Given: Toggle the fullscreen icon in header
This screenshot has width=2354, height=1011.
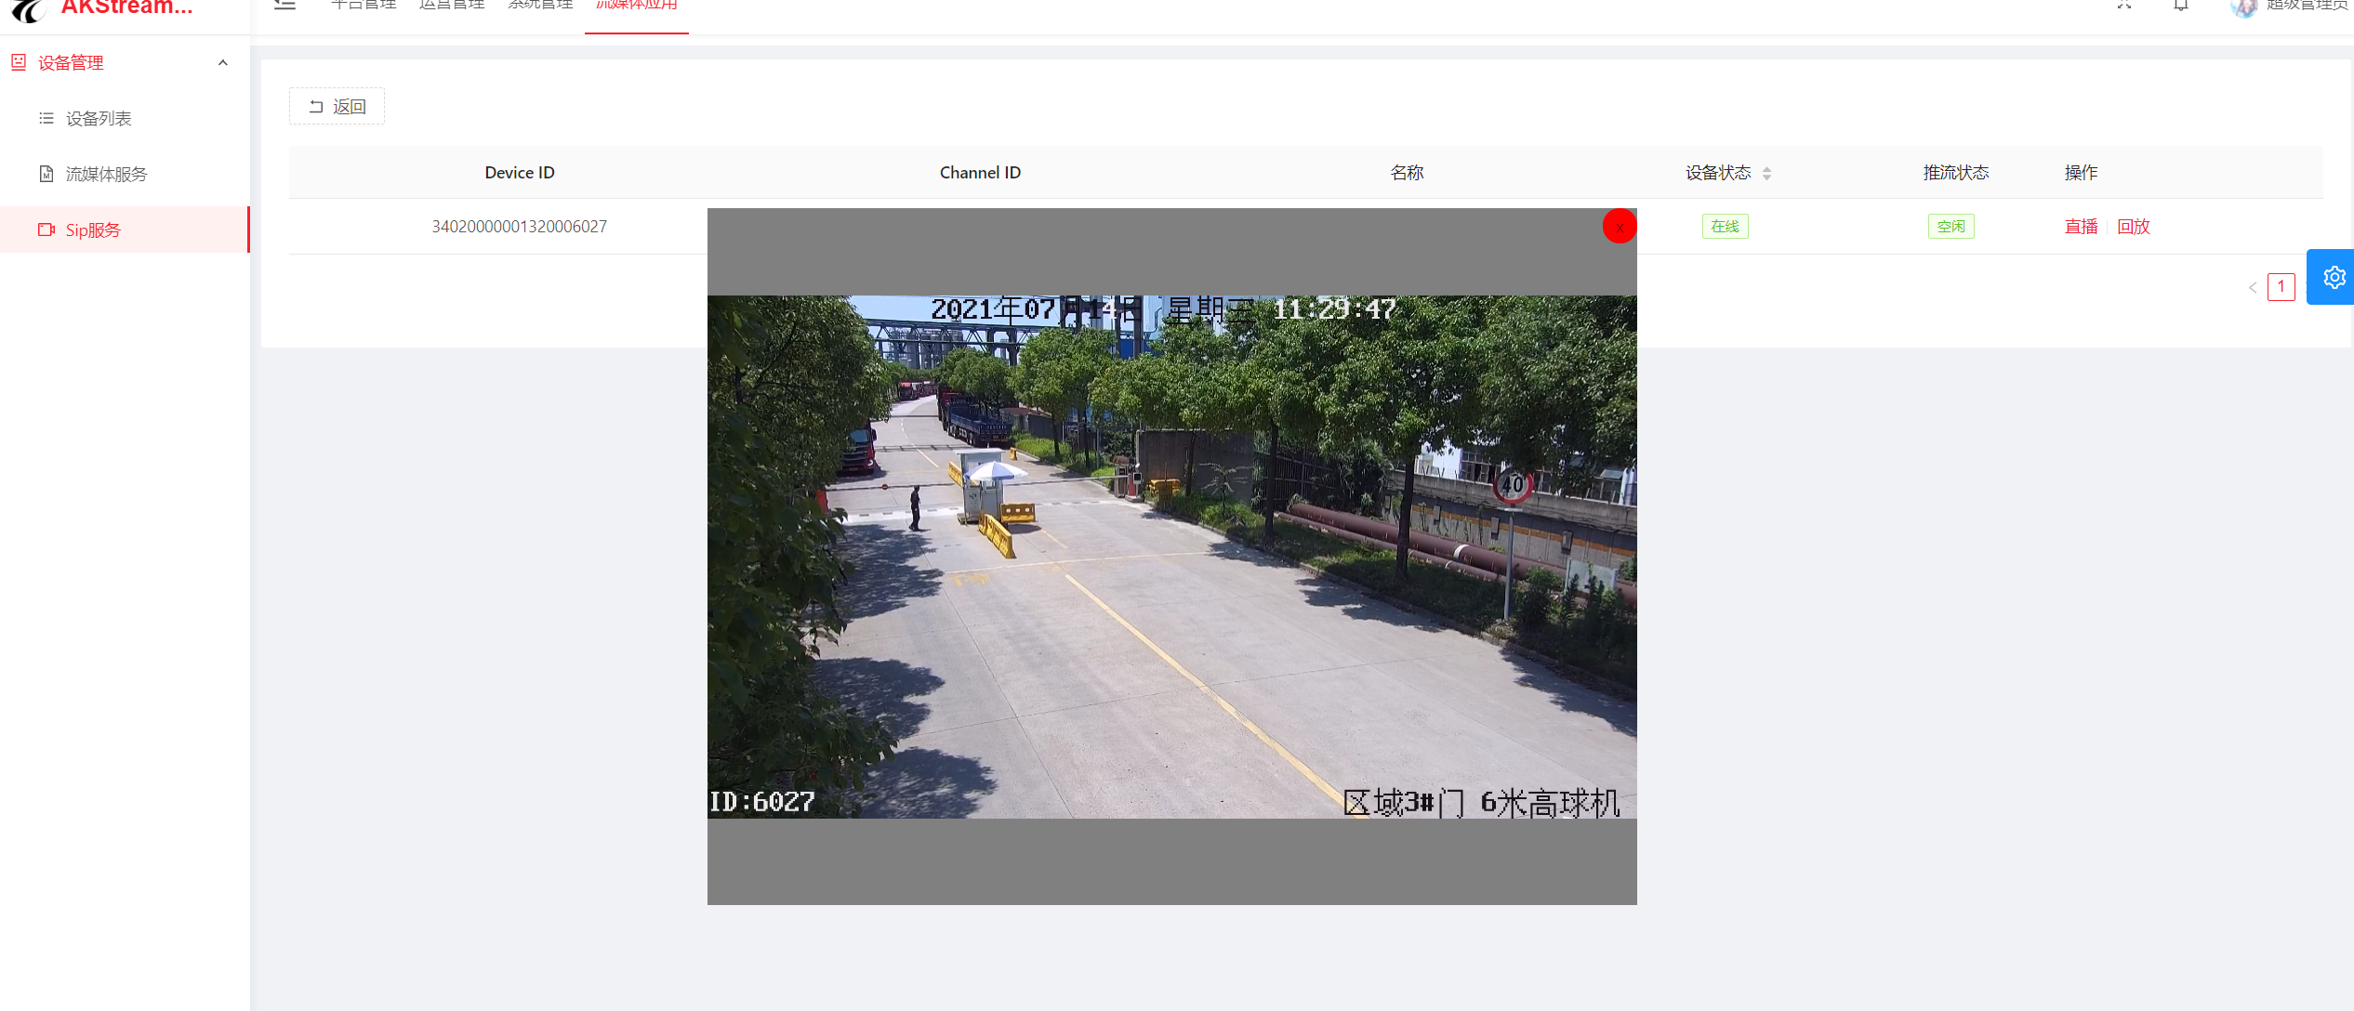Looking at the screenshot, I should coord(2124,6).
